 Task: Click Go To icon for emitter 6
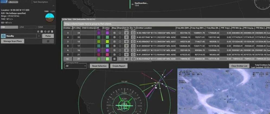(133, 50)
